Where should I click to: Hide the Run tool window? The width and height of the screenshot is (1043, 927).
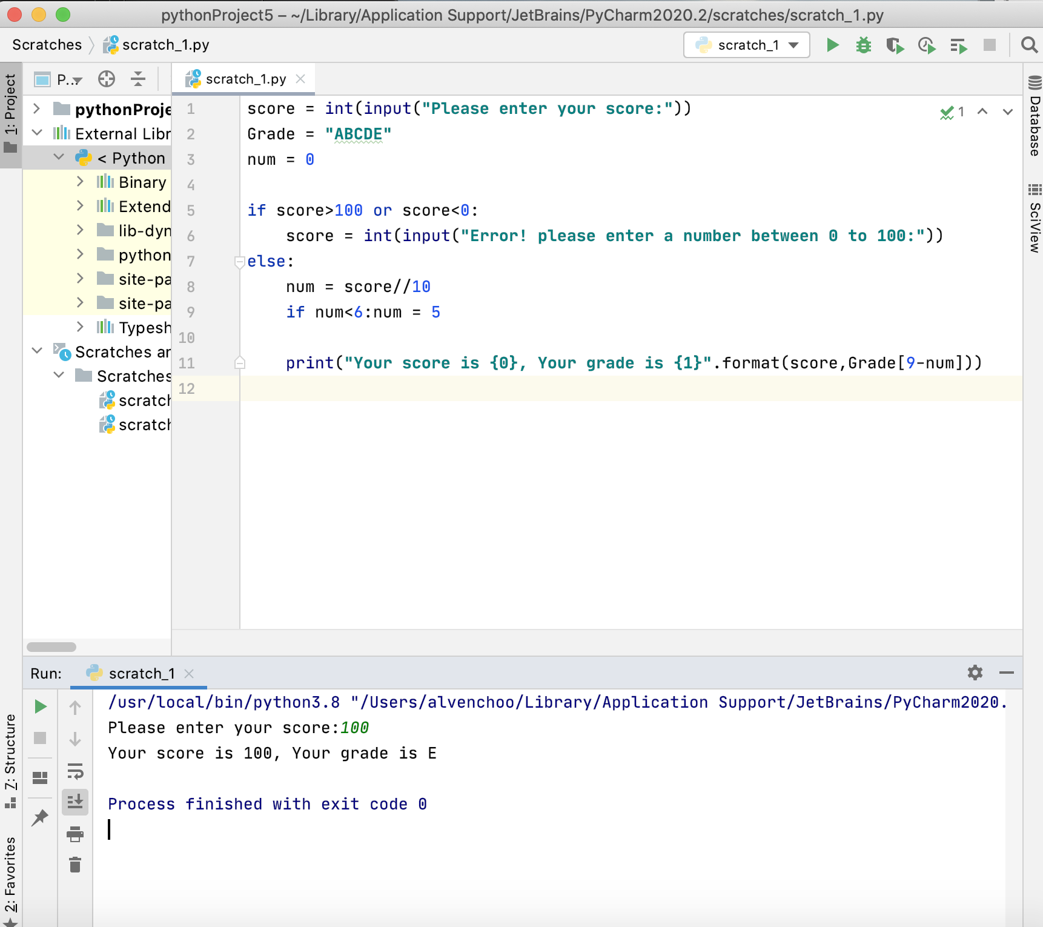1007,673
